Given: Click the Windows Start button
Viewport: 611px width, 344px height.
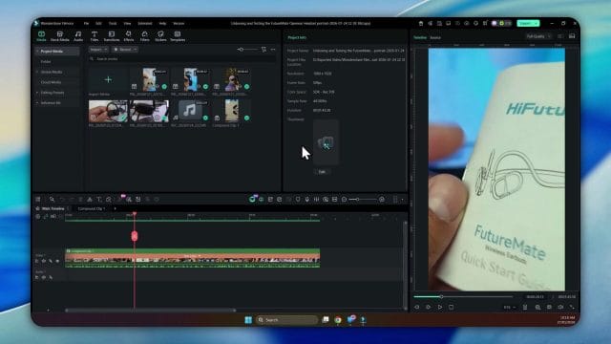Looking at the screenshot, I should tap(248, 320).
